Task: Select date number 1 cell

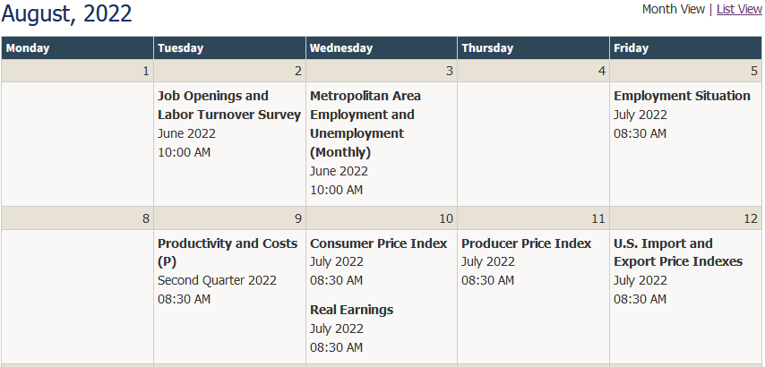Action: click(x=78, y=71)
